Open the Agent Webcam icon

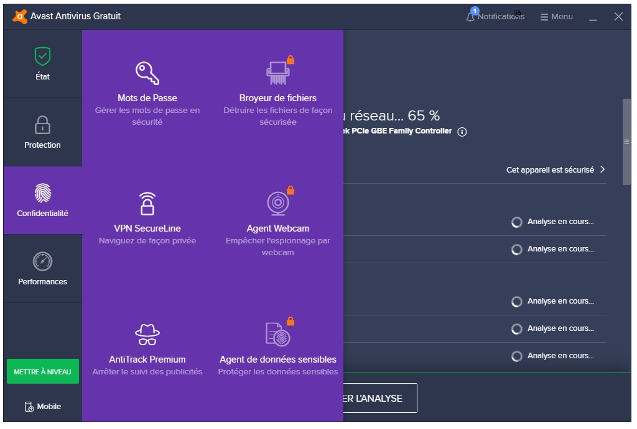point(277,203)
